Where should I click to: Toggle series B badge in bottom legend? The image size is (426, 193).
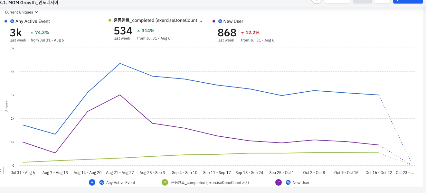tap(165, 182)
